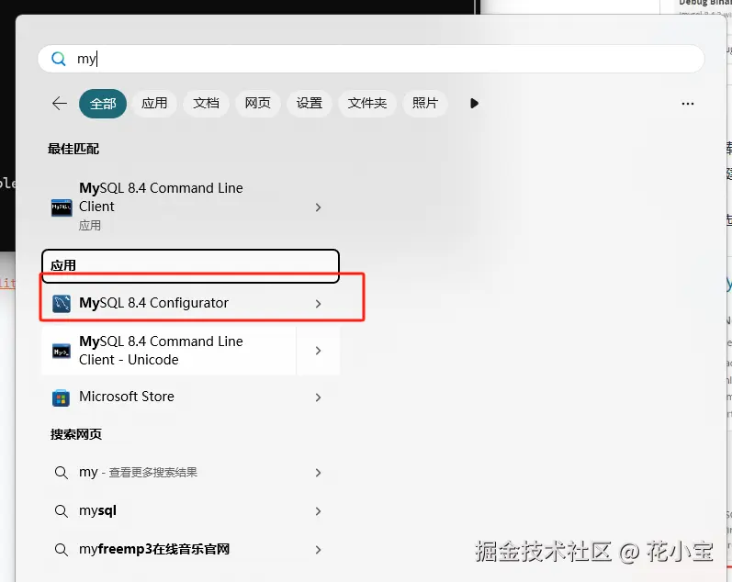Open the three-dot more options menu
The image size is (732, 582).
(x=688, y=104)
